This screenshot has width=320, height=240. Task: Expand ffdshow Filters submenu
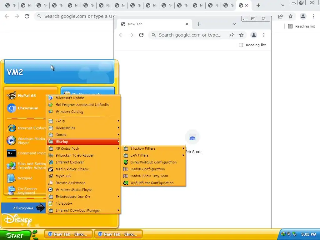coord(154,148)
